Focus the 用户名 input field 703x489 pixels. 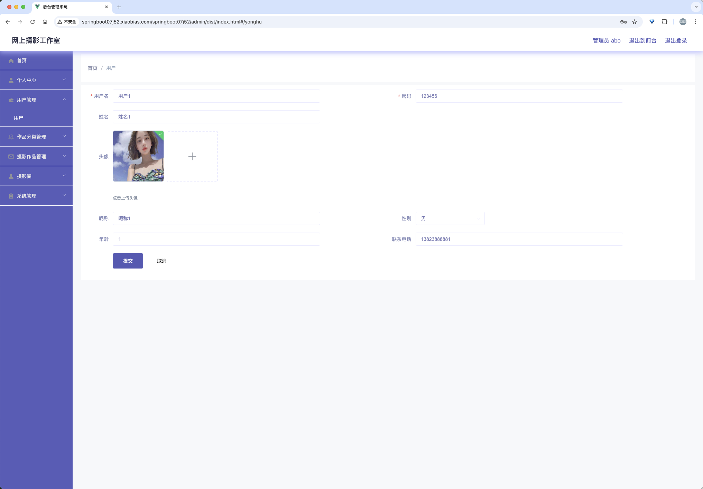pyautogui.click(x=216, y=96)
